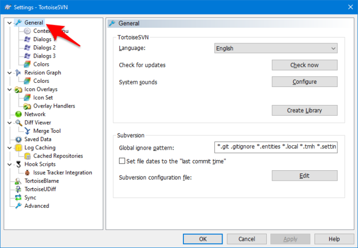Collapse the Diff Viewer tree node
This screenshot has width=358, height=248.
click(9, 123)
